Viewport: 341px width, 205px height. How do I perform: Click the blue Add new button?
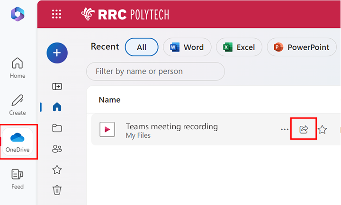(57, 53)
